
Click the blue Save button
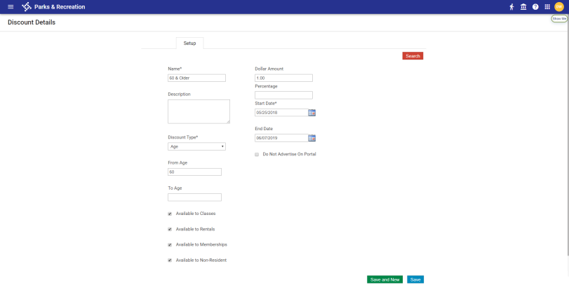click(x=415, y=279)
